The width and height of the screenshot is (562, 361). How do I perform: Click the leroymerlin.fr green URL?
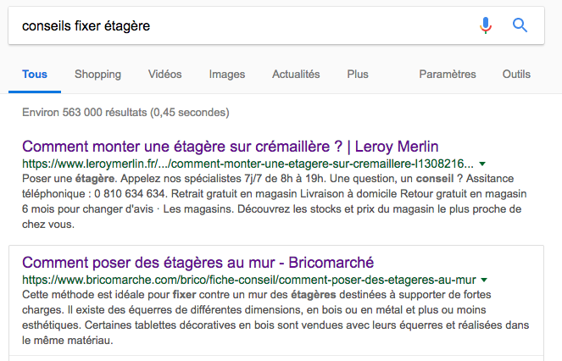[x=248, y=163]
